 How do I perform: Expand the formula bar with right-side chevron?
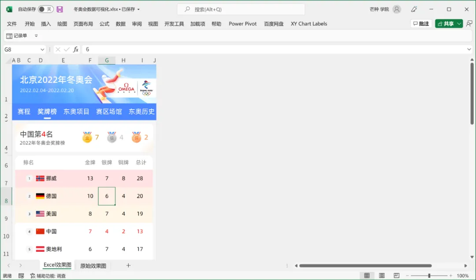tap(469, 50)
